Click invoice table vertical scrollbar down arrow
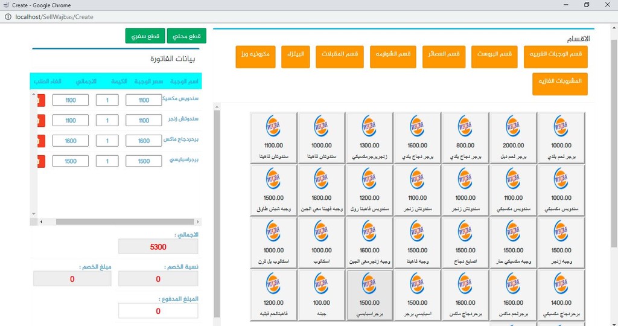Viewport: 618px width, 326px height. pos(34,214)
